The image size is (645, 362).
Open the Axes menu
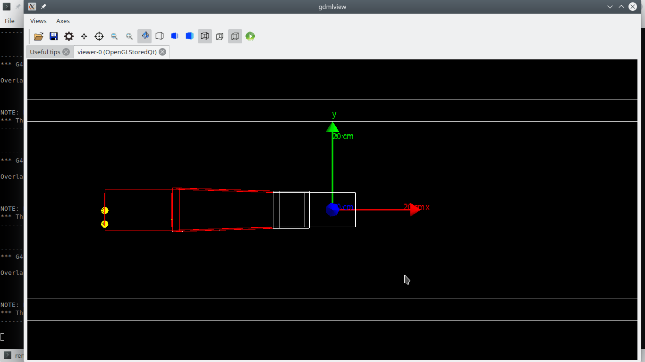[x=63, y=21]
